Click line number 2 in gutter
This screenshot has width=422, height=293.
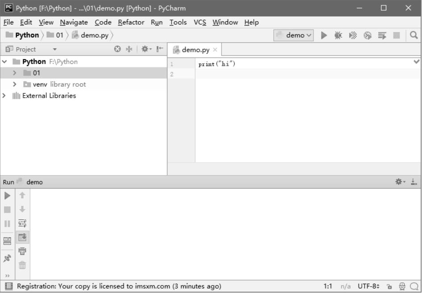[172, 74]
